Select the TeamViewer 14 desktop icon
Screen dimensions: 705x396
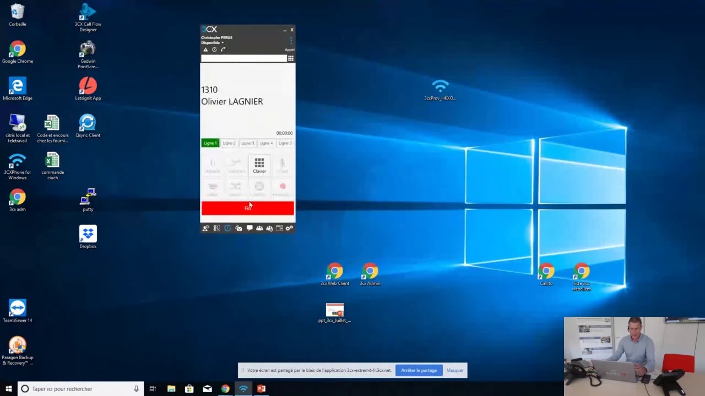click(x=18, y=311)
